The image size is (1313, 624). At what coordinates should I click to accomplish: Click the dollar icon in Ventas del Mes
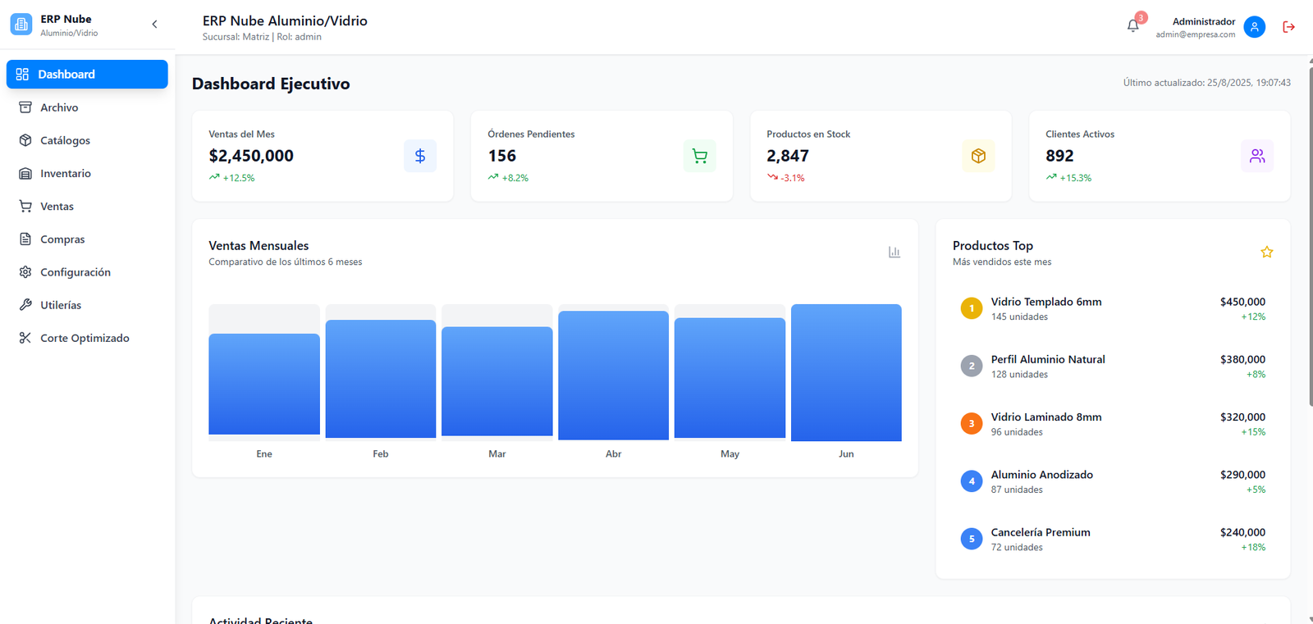(419, 156)
